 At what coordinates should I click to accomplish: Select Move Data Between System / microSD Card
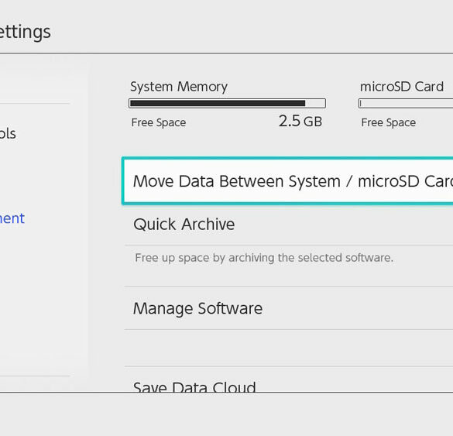click(x=288, y=181)
